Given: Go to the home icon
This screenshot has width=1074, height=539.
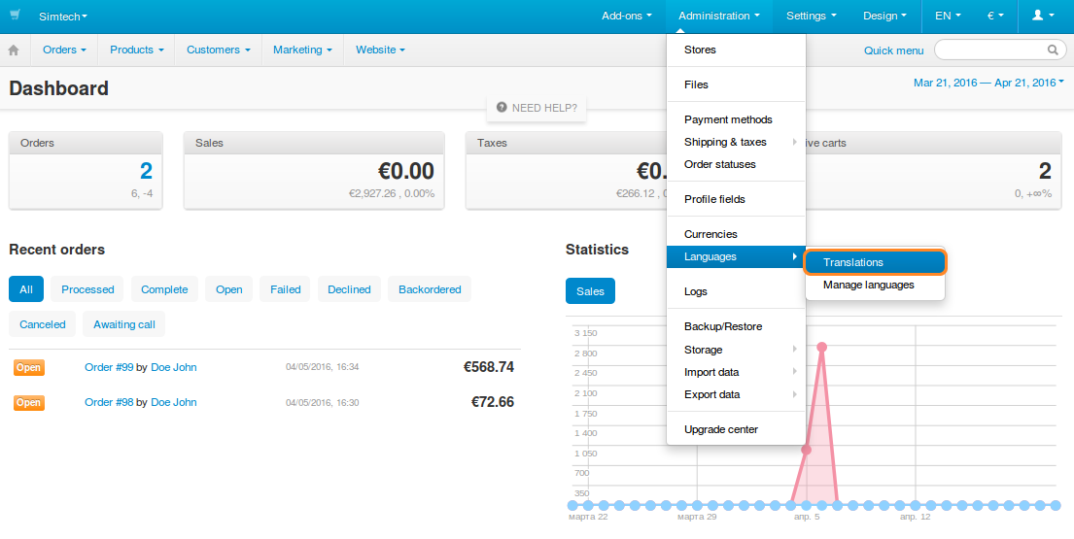Looking at the screenshot, I should coord(14,50).
